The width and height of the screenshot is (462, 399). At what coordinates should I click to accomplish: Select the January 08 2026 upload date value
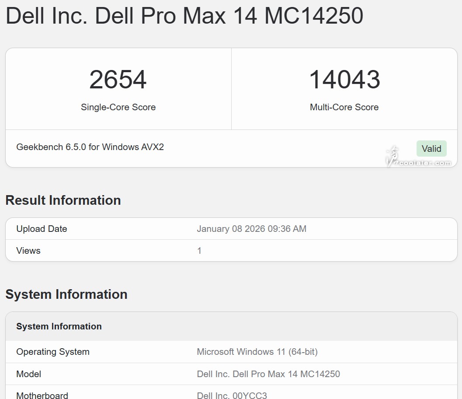[251, 229]
